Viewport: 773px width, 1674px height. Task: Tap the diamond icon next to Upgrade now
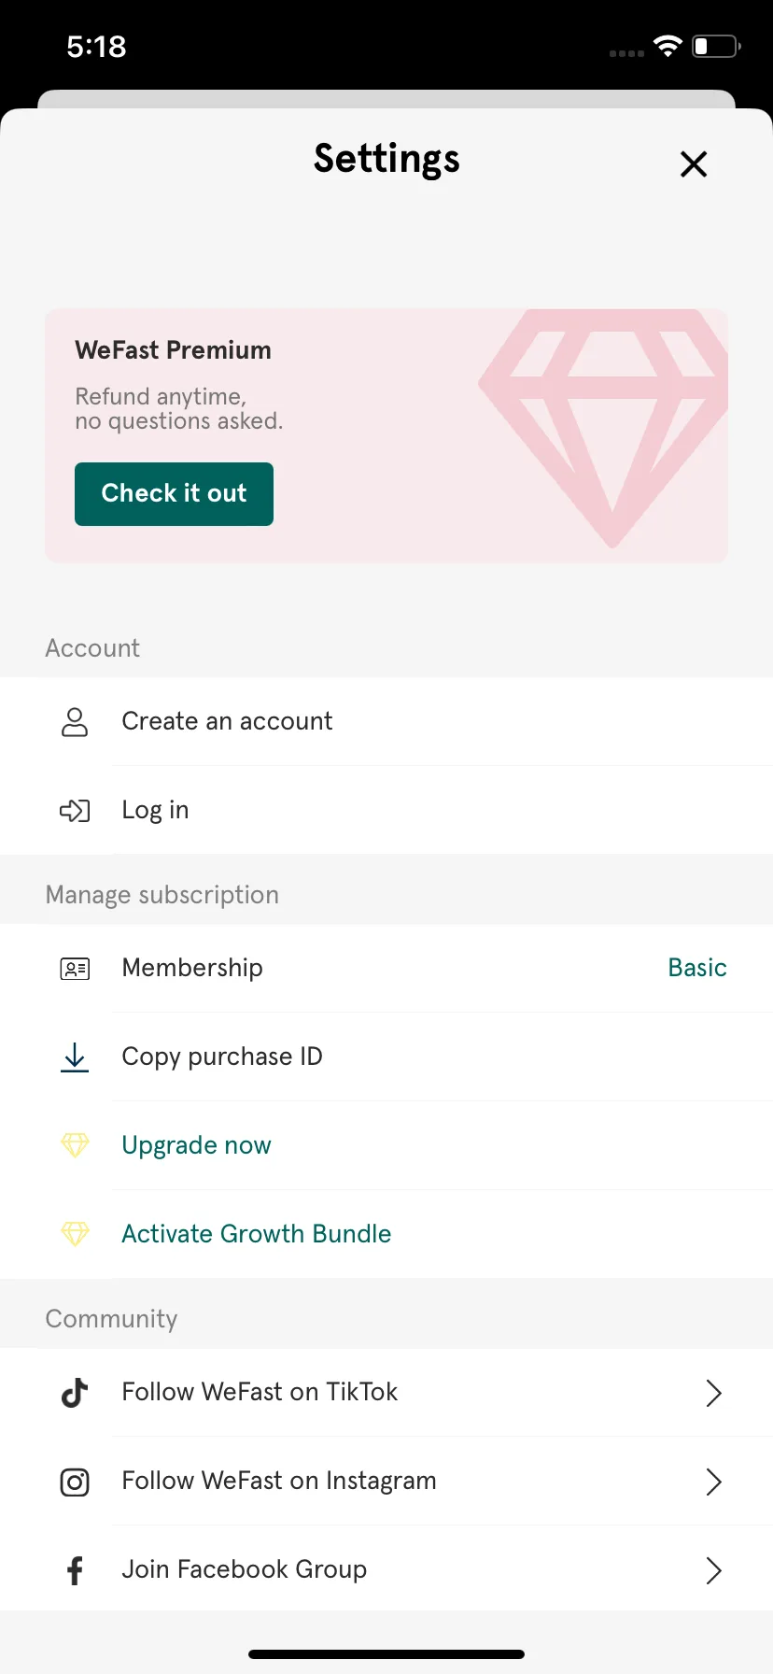pyautogui.click(x=75, y=1145)
